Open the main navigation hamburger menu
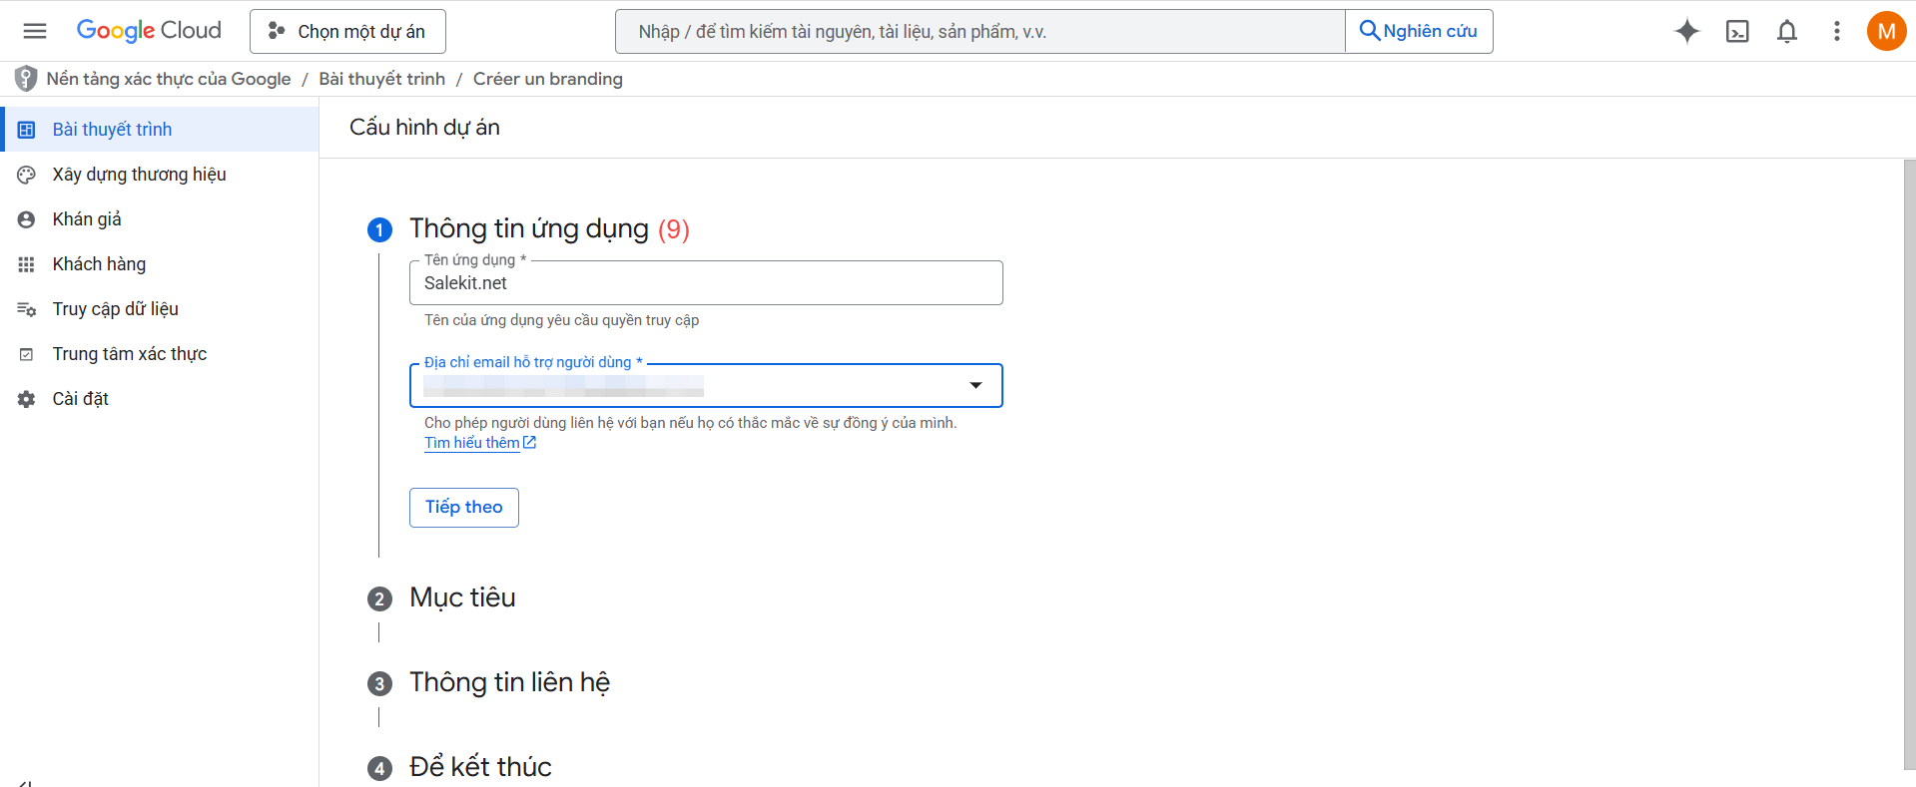 [35, 31]
